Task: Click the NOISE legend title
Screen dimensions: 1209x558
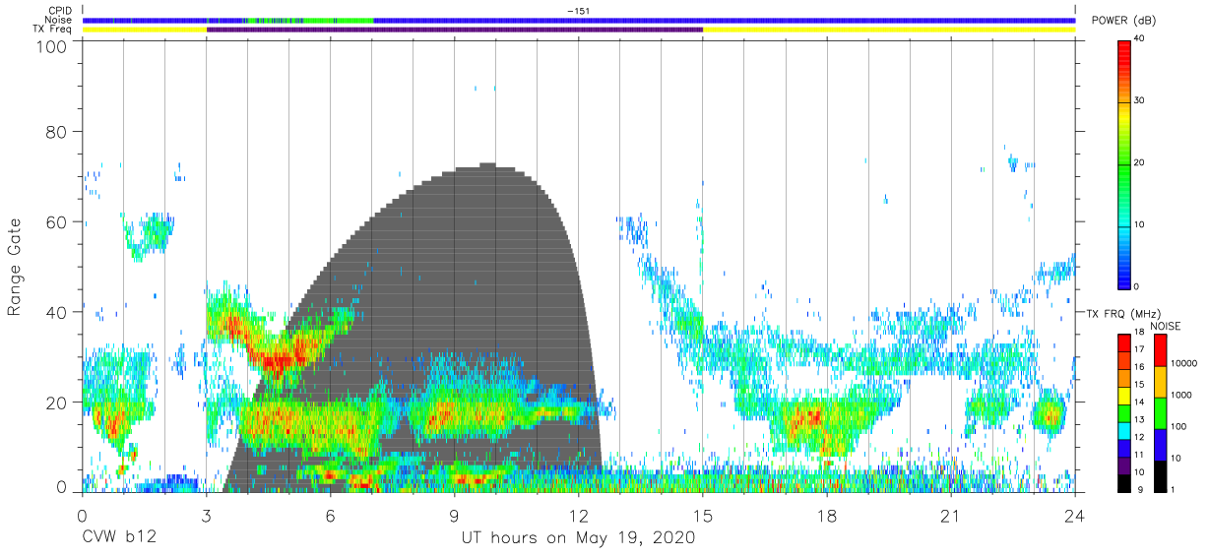Action: click(x=1165, y=326)
